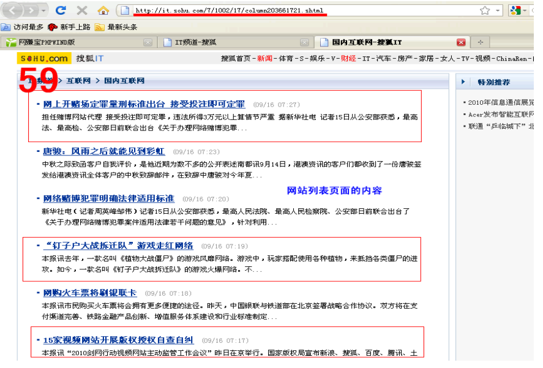Open the back/forward history dropdown arrow
The height and width of the screenshot is (368, 543).
(x=43, y=11)
